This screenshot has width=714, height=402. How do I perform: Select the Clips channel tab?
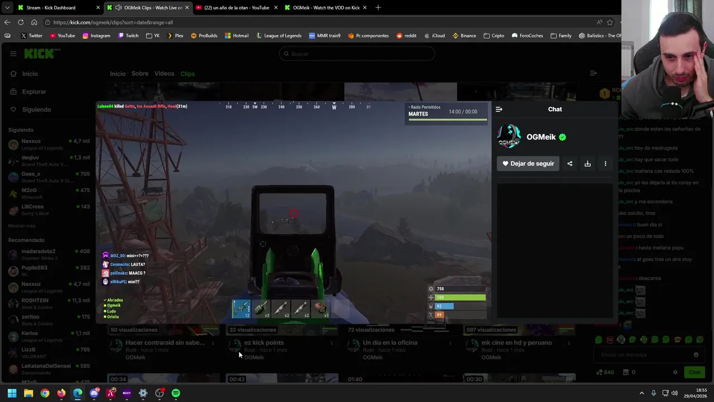click(187, 74)
